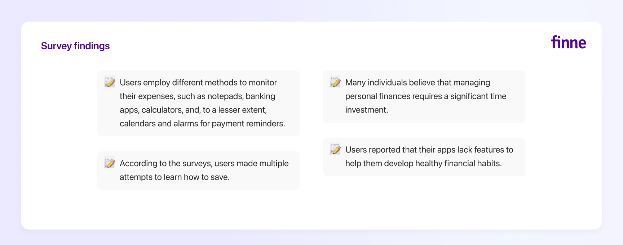Click the text 'Users employ different methods to monitor'

[198, 82]
